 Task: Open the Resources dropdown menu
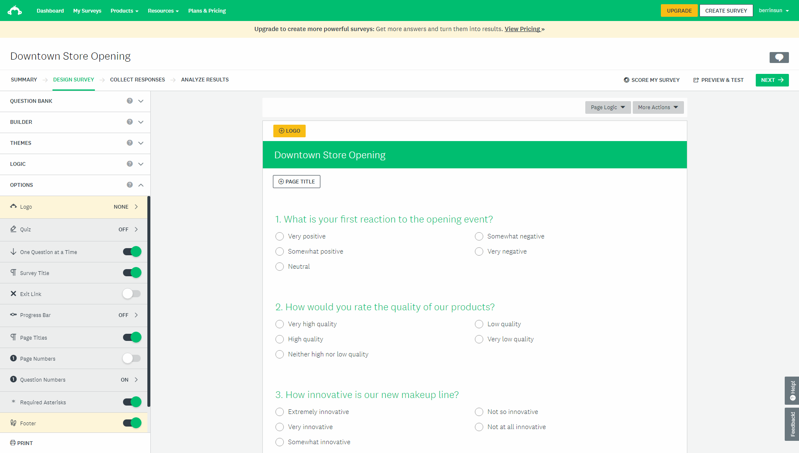pos(163,10)
